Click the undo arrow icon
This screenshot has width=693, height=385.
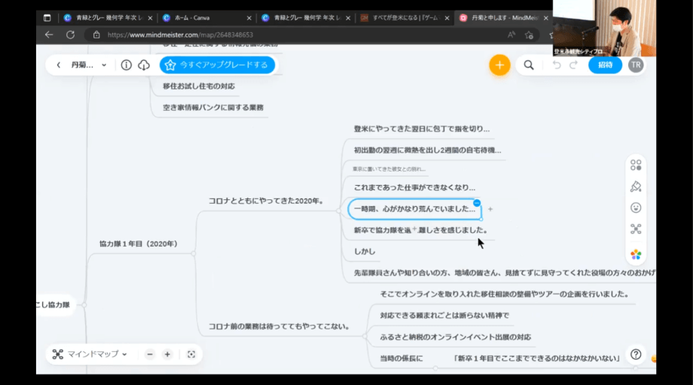point(557,65)
